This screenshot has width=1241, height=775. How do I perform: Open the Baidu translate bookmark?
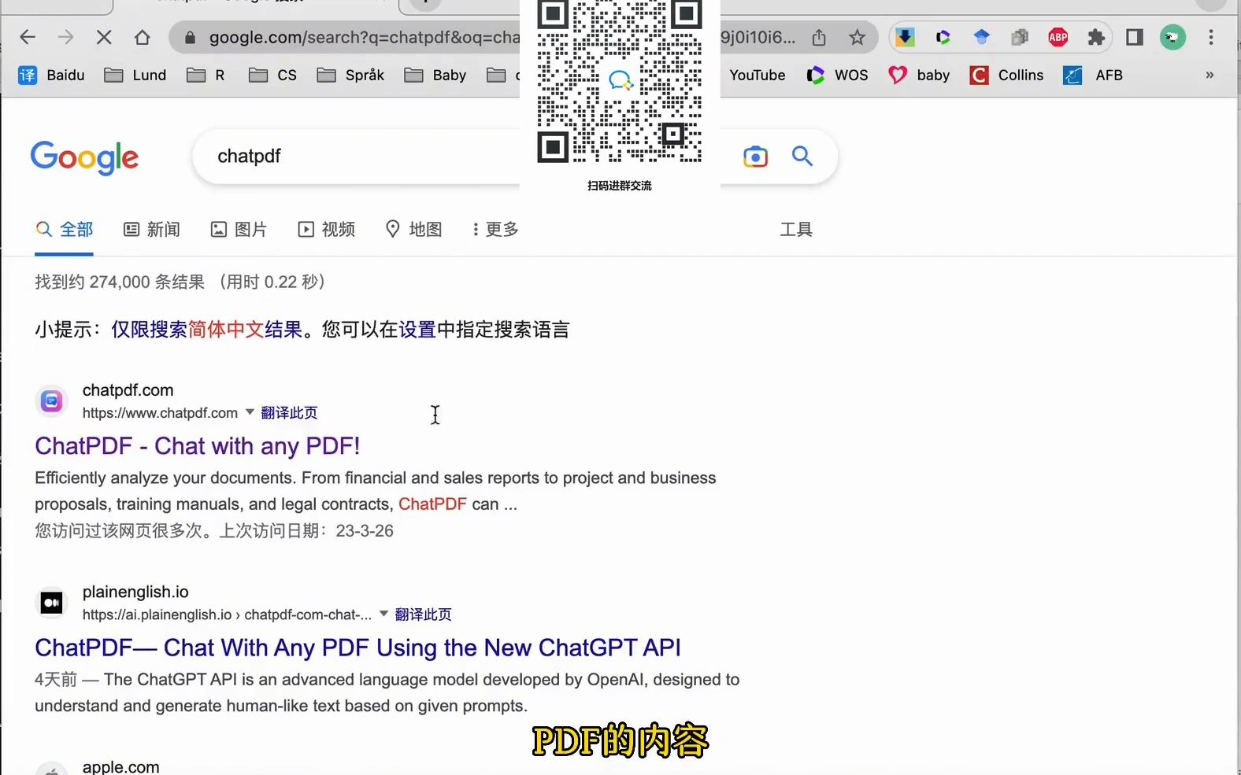pos(51,75)
